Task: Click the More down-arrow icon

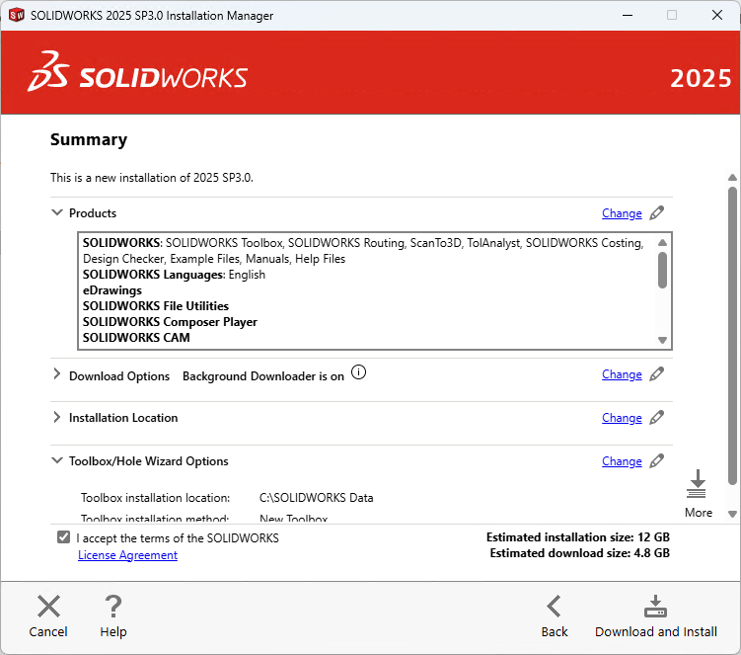Action: tap(698, 484)
